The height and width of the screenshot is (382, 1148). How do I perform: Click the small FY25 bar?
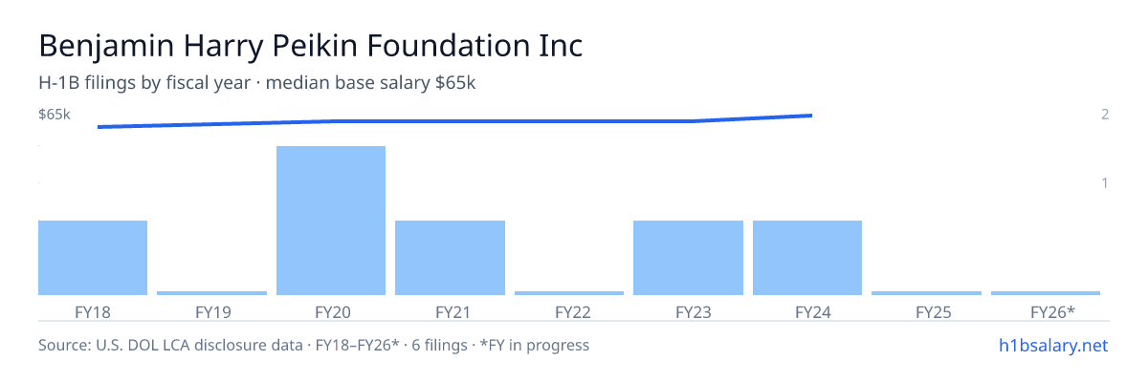926,293
